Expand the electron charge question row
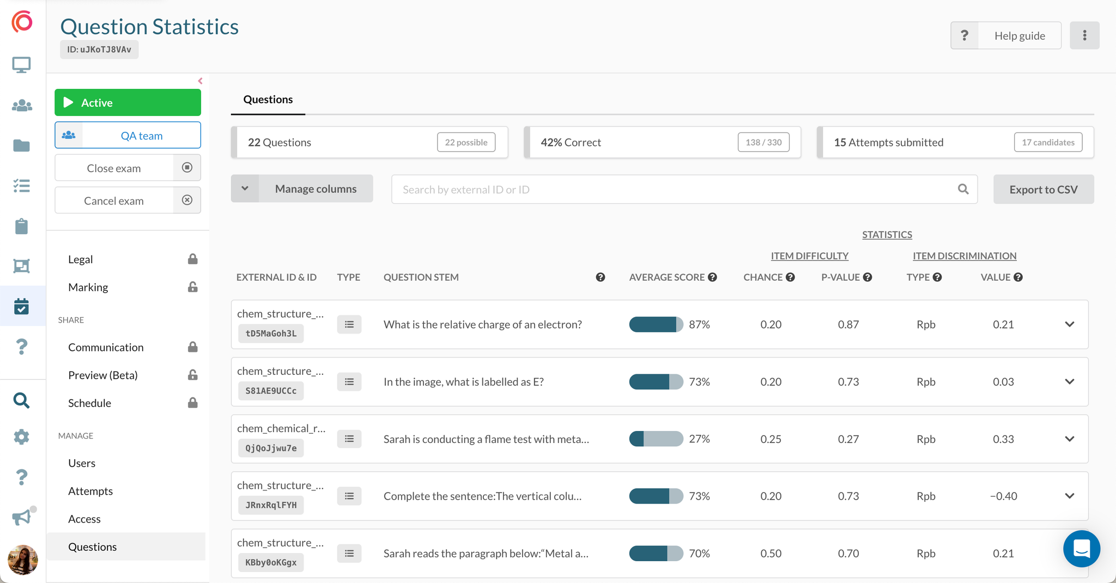 tap(1069, 324)
